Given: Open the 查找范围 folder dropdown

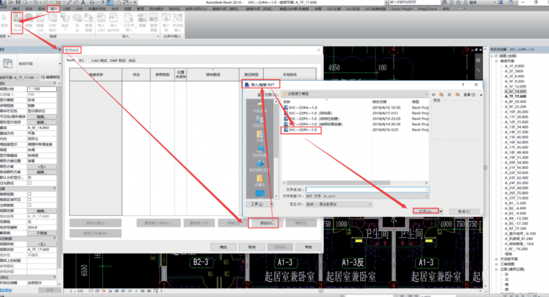Looking at the screenshot, I should point(356,94).
